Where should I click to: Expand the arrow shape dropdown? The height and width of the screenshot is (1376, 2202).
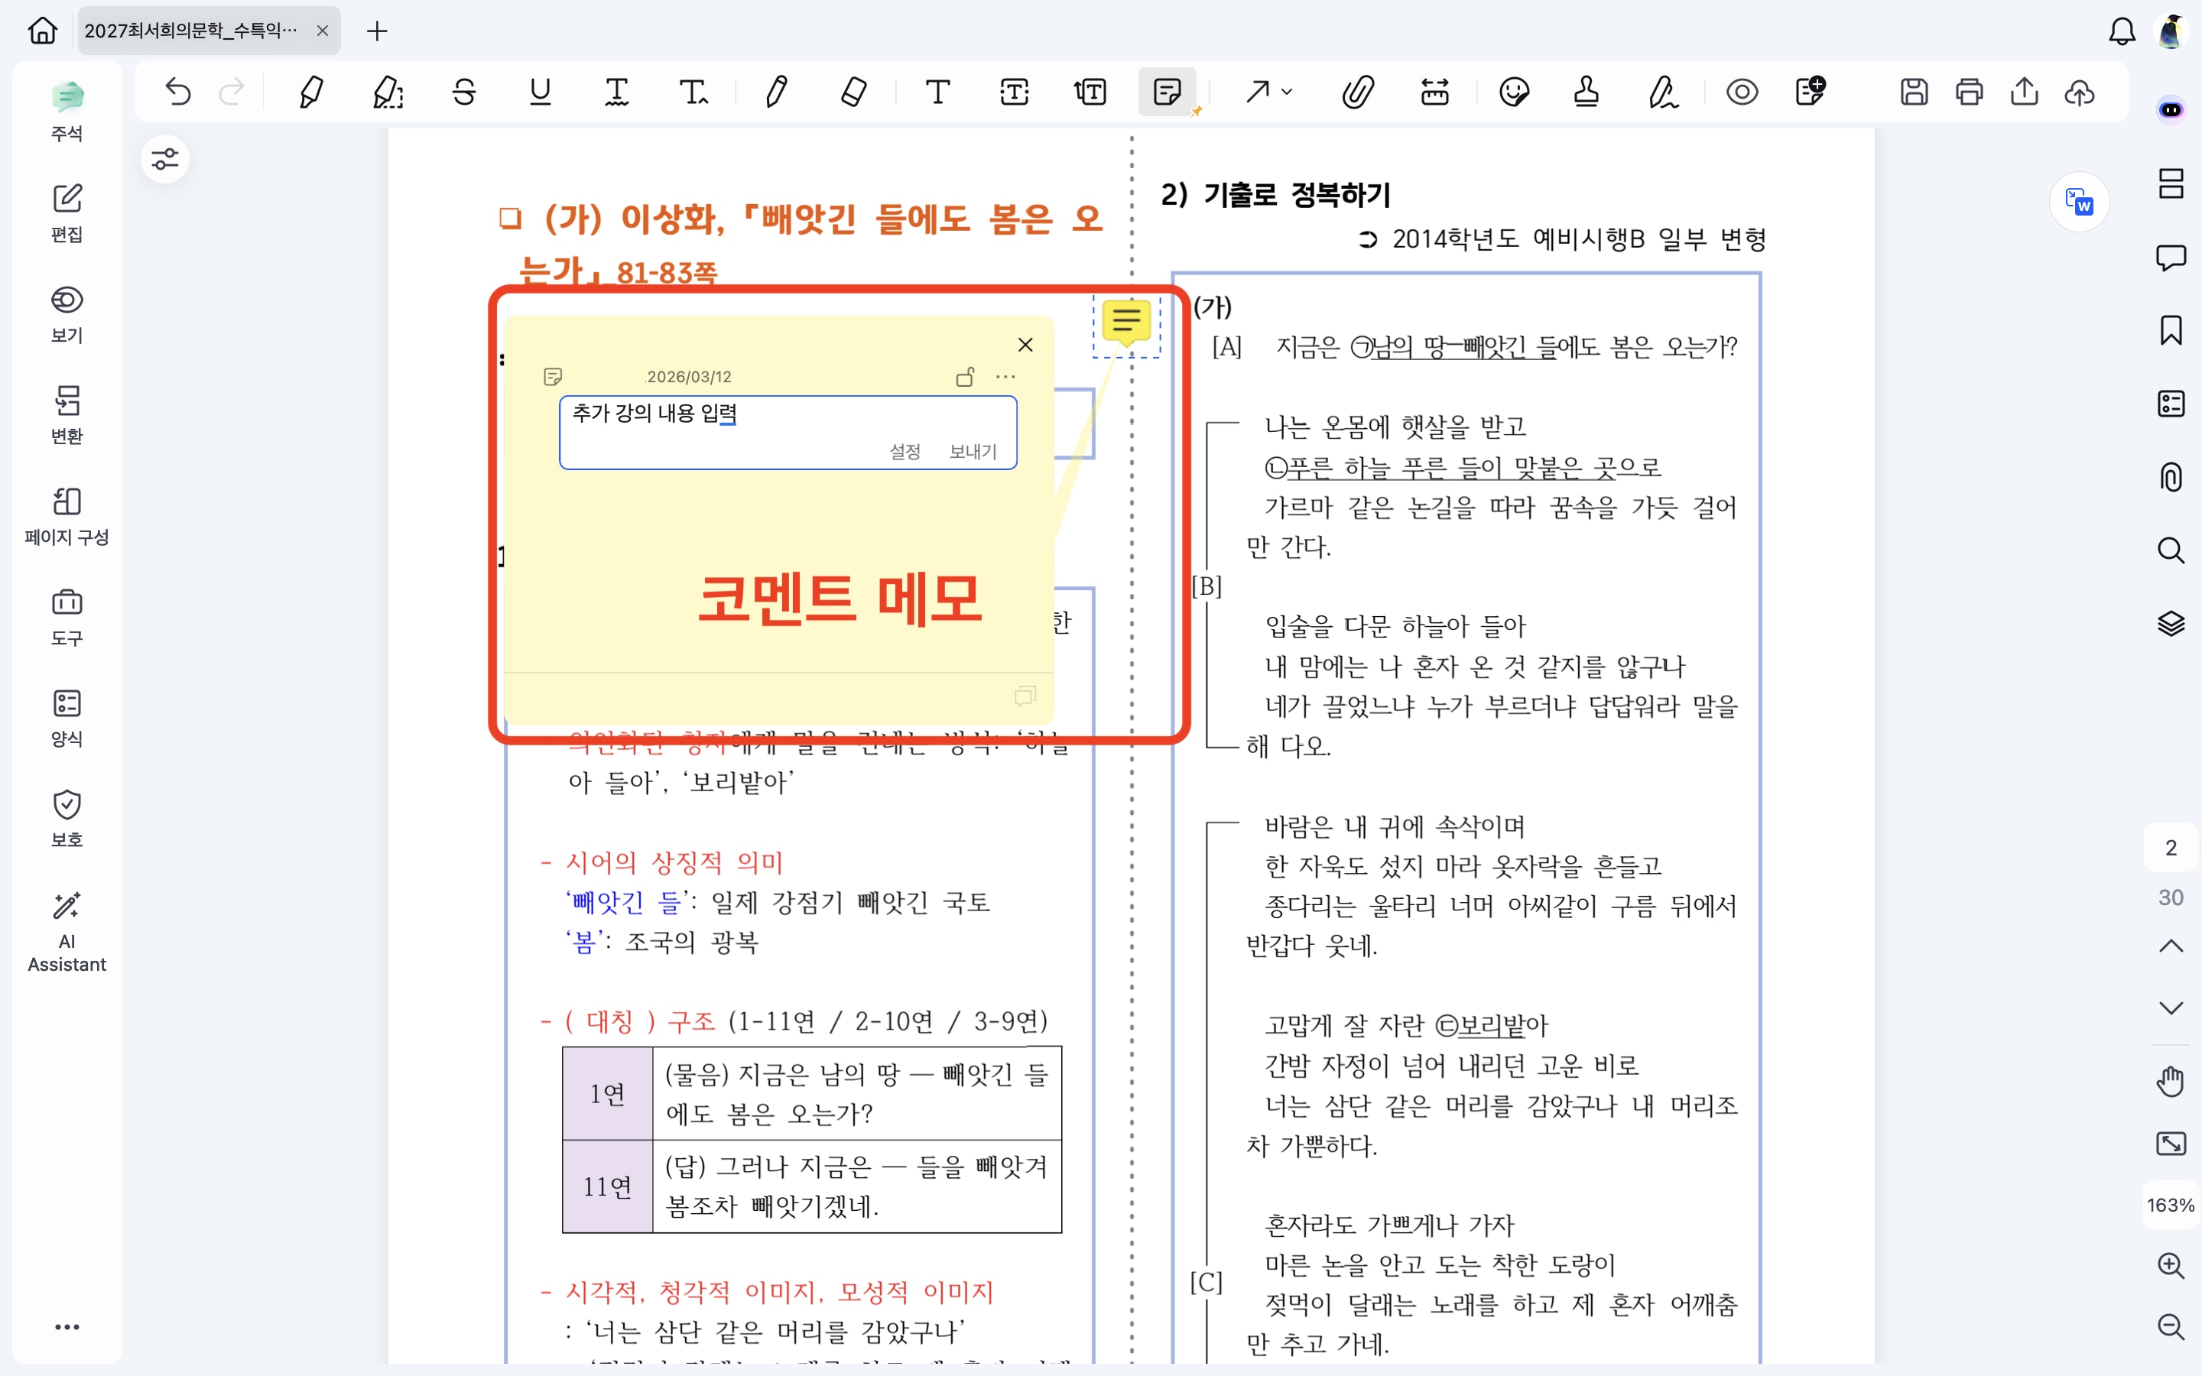point(1287,92)
